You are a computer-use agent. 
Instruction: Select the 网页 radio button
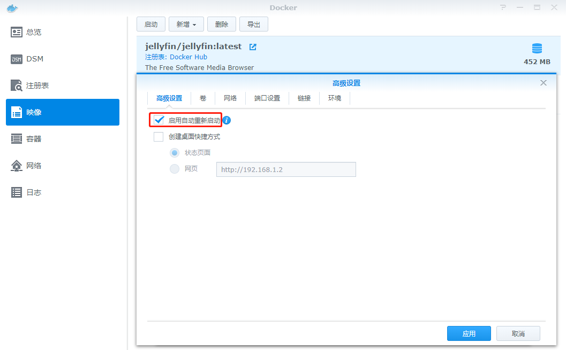pos(175,169)
